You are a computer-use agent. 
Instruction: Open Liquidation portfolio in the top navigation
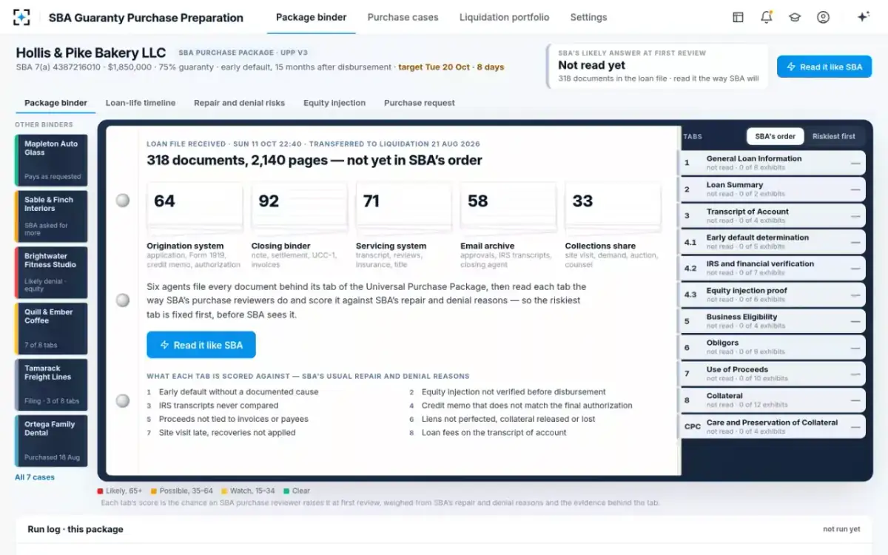(x=504, y=17)
